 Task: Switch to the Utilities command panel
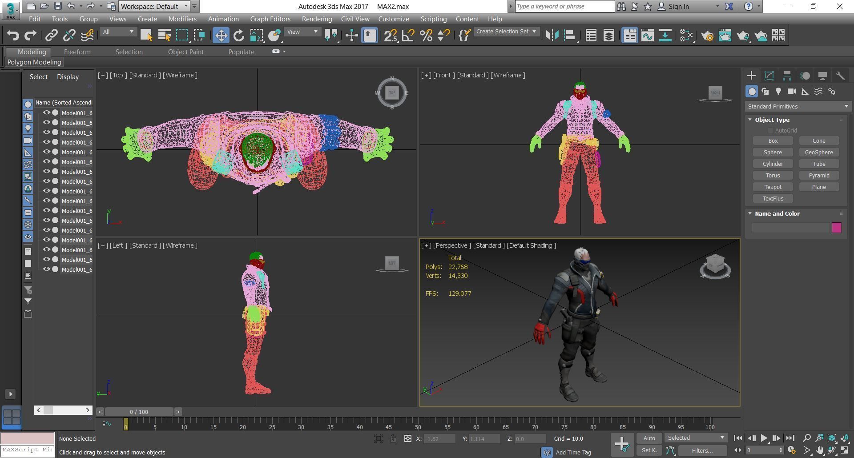click(x=840, y=76)
